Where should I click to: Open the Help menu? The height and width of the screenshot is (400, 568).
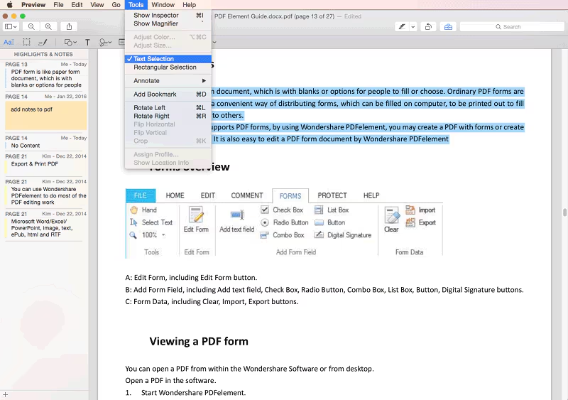tap(189, 5)
